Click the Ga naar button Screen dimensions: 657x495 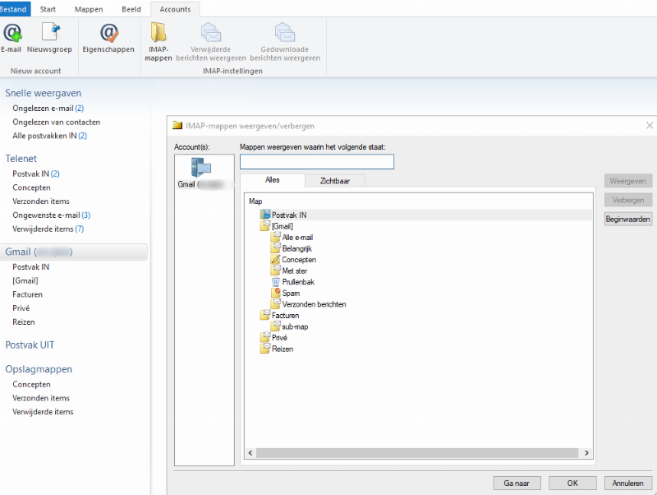click(517, 483)
